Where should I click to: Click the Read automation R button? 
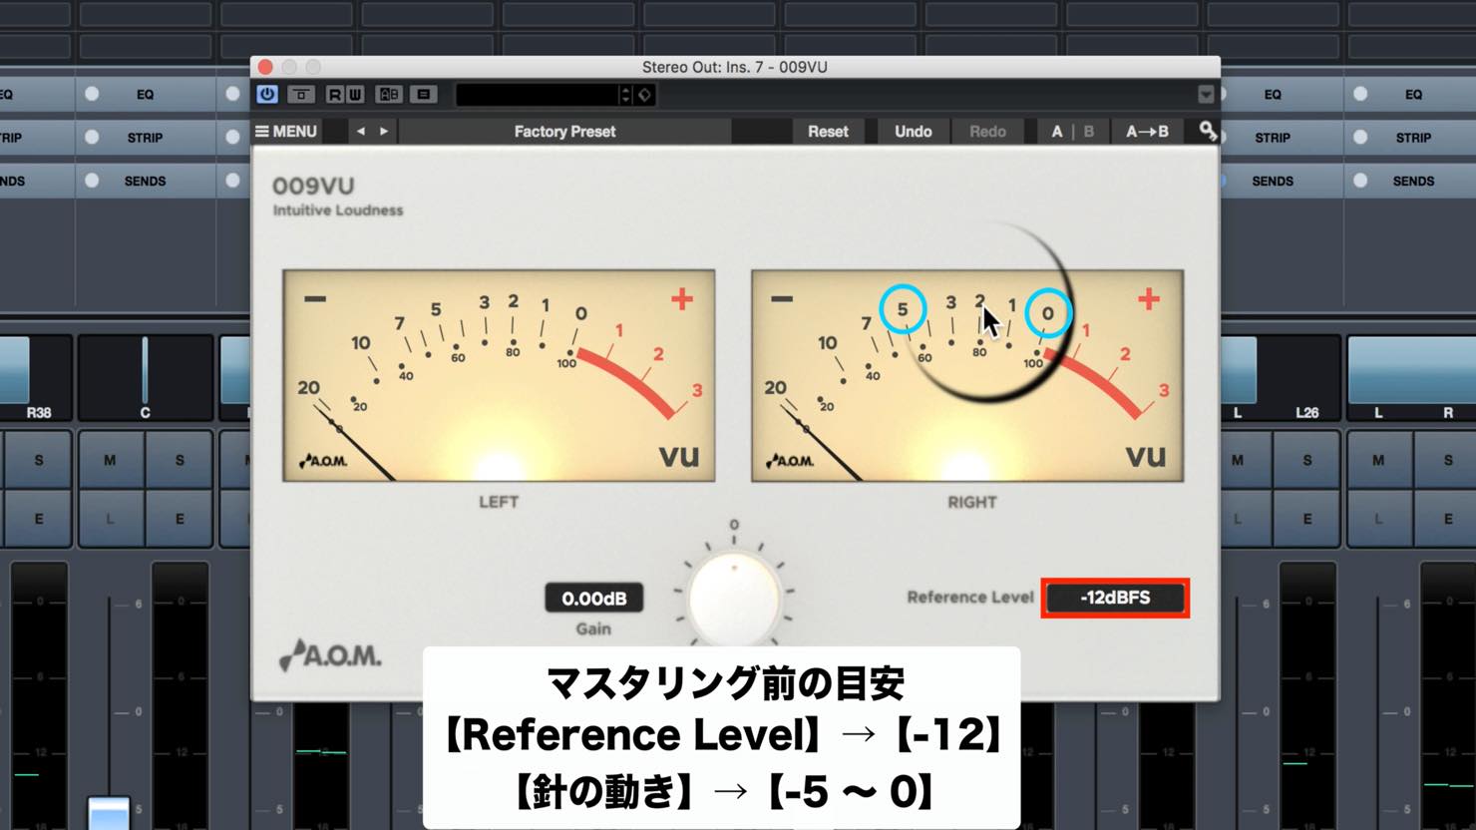coord(335,95)
